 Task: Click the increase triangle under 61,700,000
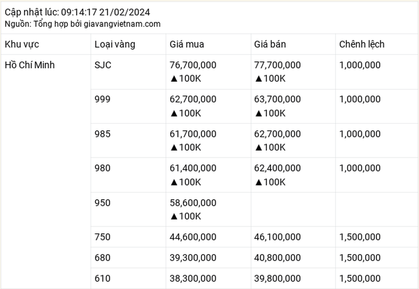[x=174, y=148]
